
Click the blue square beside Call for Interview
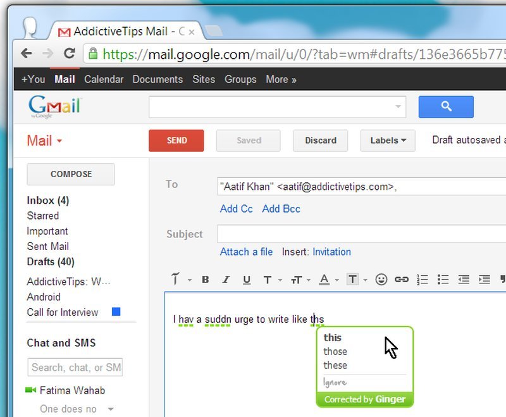[x=116, y=311]
